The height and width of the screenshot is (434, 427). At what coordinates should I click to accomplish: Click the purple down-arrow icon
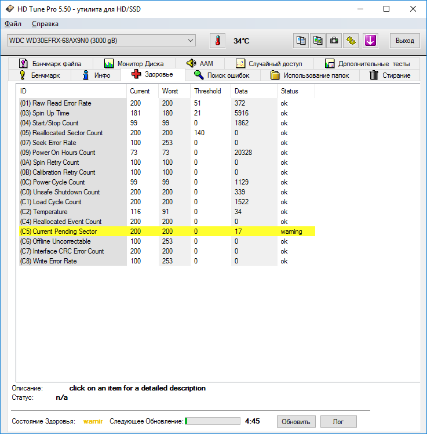pyautogui.click(x=370, y=41)
